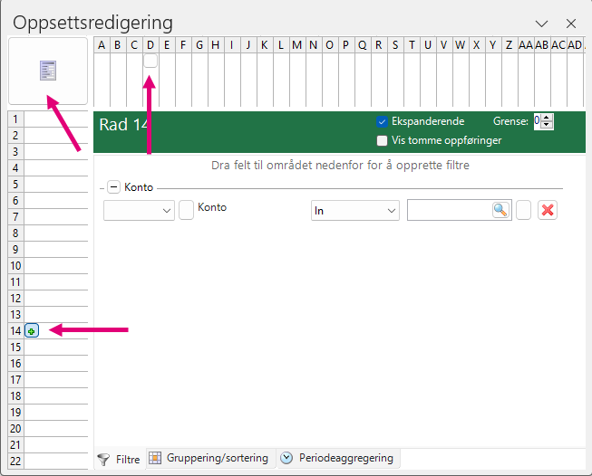592x476 pixels.
Task: Select column header W
Action: [x=461, y=45]
